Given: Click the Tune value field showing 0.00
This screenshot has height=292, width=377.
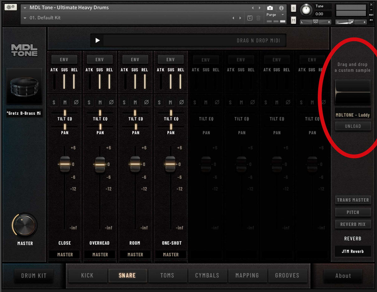Looking at the screenshot, I should (x=324, y=14).
